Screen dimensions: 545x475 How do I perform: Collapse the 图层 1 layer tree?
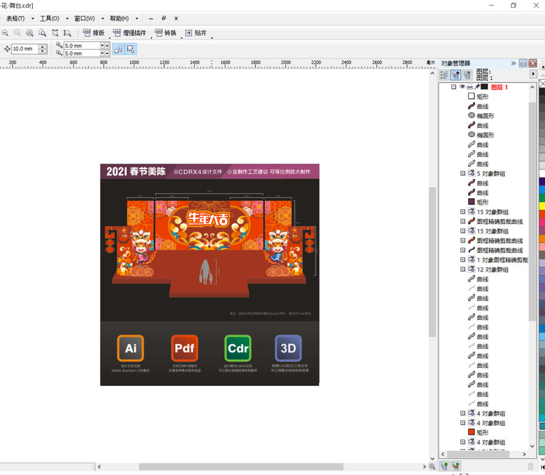click(x=454, y=87)
